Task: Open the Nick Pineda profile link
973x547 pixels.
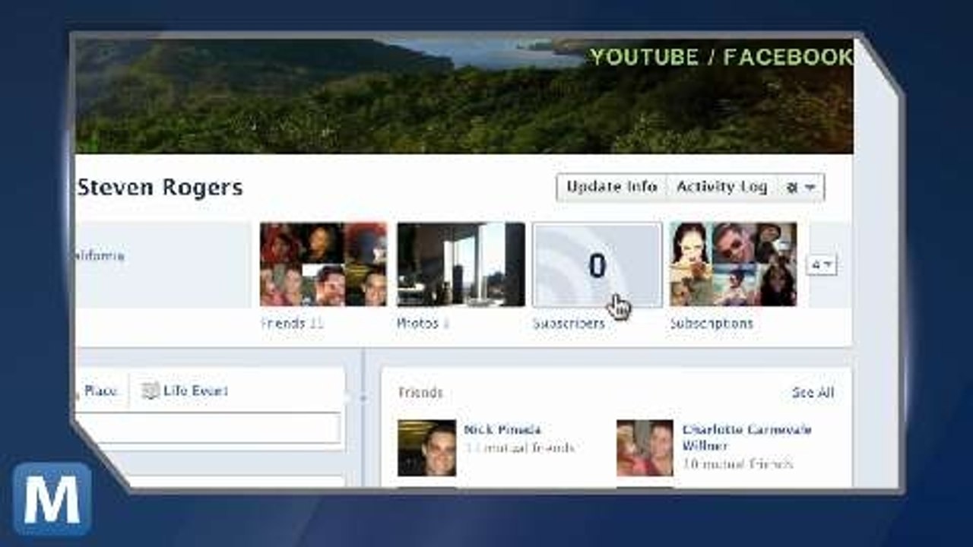Action: [x=502, y=430]
